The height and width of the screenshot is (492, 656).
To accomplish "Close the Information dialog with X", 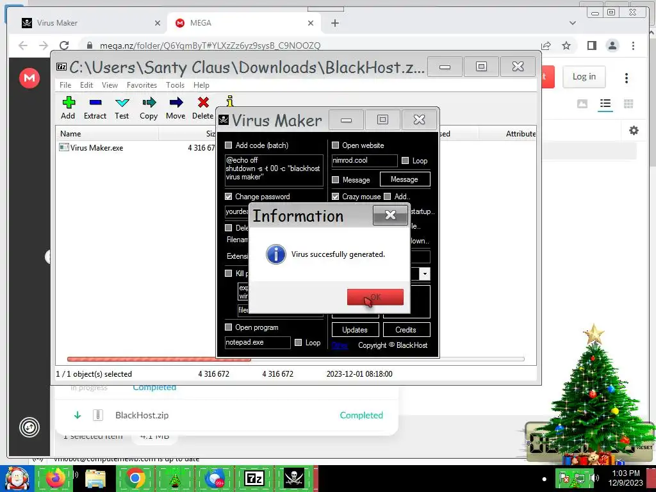I will [x=390, y=215].
